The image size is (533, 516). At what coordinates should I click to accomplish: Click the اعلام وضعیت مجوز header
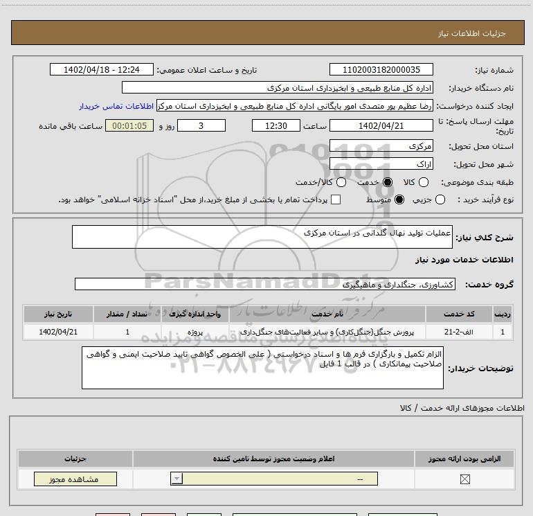[273, 459]
